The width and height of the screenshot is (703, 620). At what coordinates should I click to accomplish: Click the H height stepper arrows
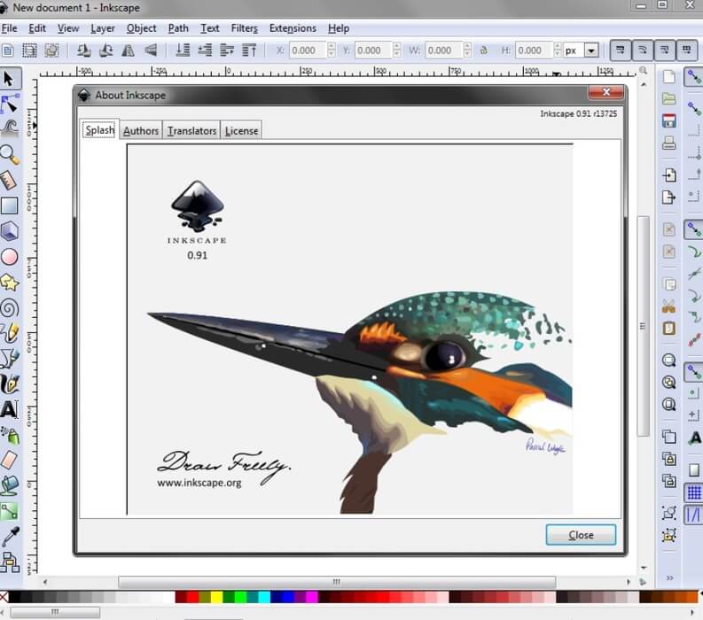(x=558, y=50)
